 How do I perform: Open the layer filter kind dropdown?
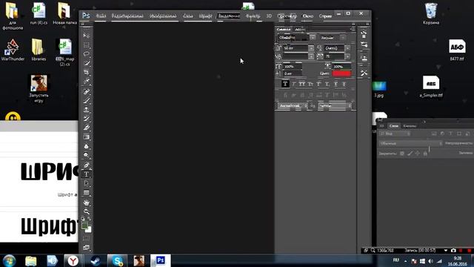(395, 133)
